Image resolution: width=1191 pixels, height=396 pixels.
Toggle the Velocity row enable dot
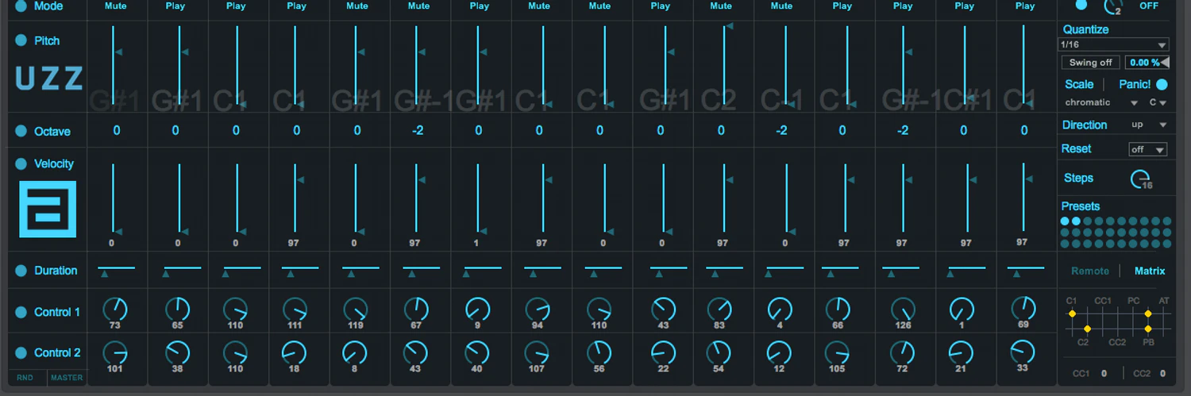[21, 164]
